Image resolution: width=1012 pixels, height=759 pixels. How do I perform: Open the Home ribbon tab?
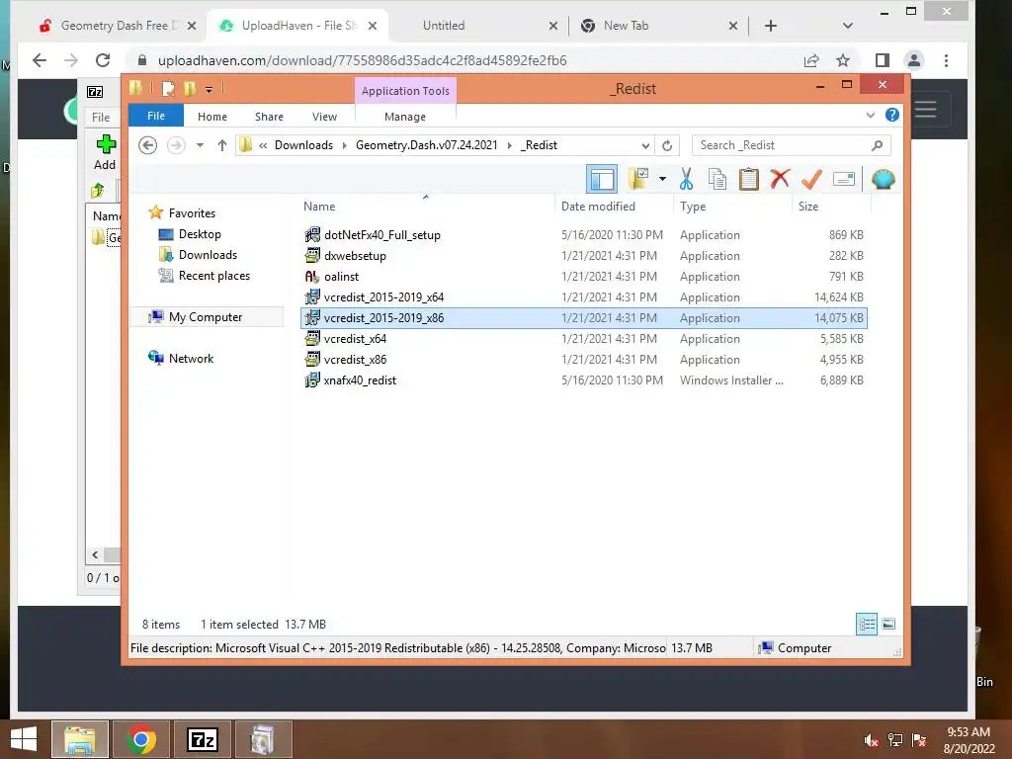coord(212,117)
